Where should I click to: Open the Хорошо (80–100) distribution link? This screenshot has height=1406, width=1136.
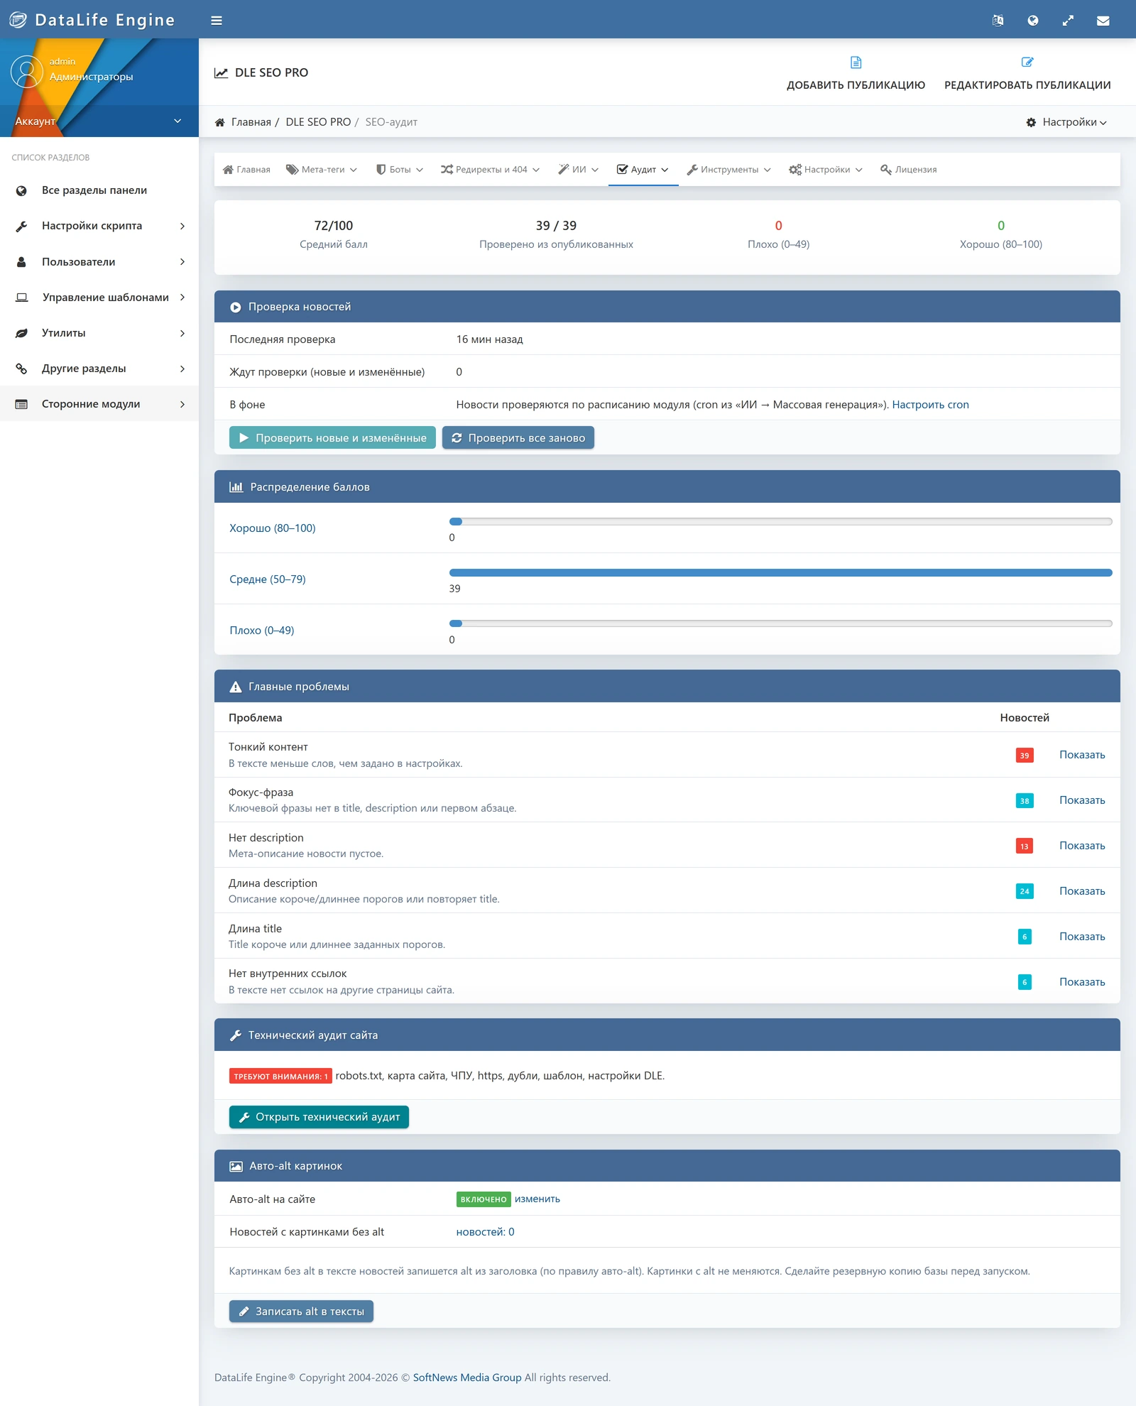(x=273, y=528)
